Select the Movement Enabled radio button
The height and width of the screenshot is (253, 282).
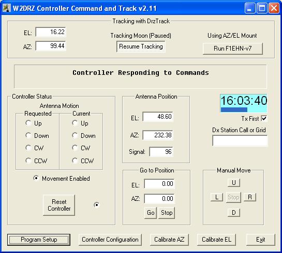click(36, 178)
